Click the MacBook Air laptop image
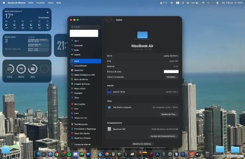 [142, 35]
